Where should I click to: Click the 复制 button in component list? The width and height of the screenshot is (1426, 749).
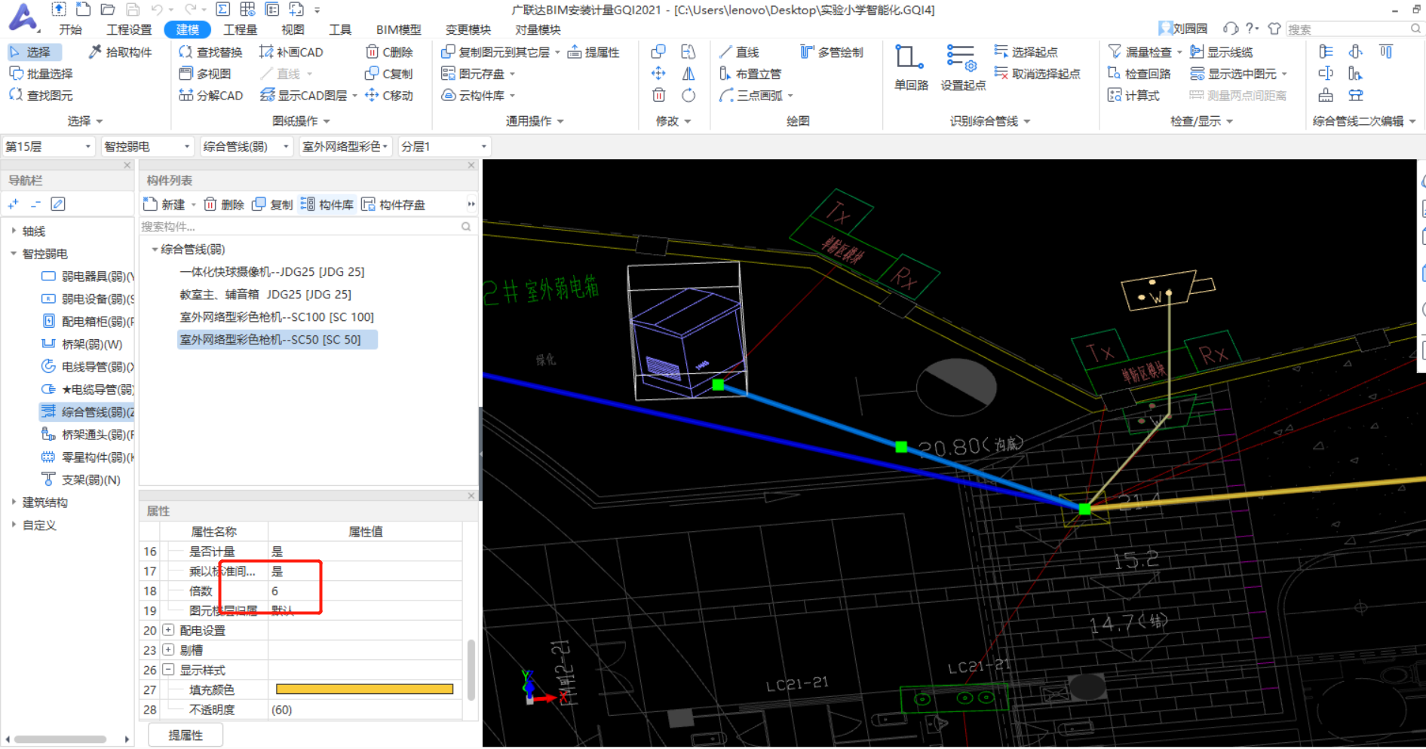click(272, 205)
